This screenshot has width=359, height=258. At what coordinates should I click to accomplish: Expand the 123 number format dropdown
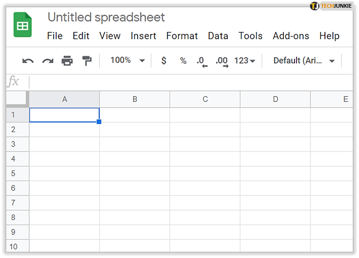[x=244, y=61]
